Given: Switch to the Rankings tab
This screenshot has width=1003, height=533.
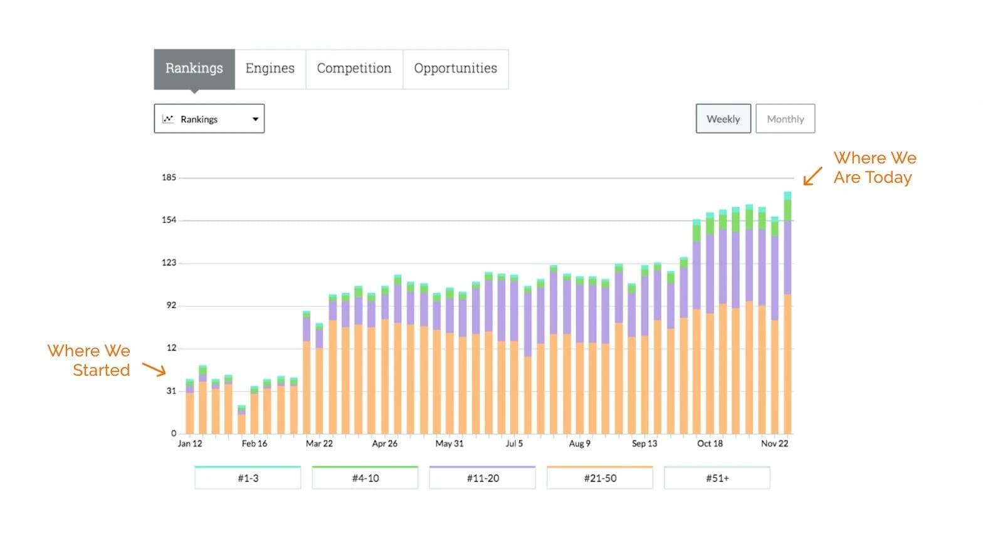Looking at the screenshot, I should (x=194, y=69).
